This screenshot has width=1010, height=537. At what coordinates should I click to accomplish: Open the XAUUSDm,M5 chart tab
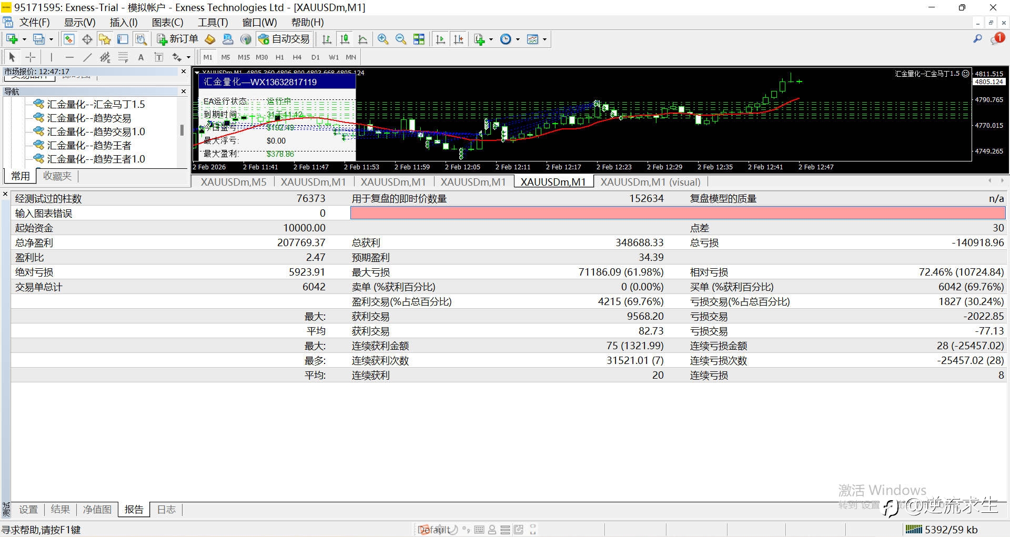(234, 182)
